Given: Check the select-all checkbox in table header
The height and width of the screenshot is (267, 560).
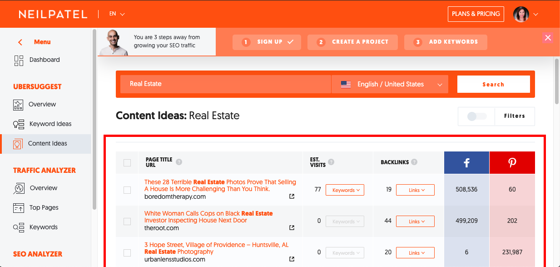Looking at the screenshot, I should pyautogui.click(x=127, y=163).
